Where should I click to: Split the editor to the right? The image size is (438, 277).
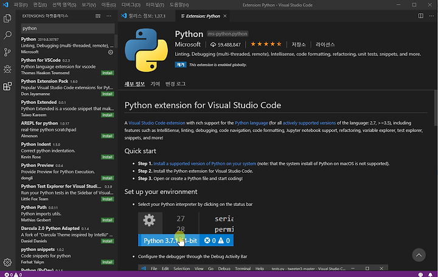[421, 16]
